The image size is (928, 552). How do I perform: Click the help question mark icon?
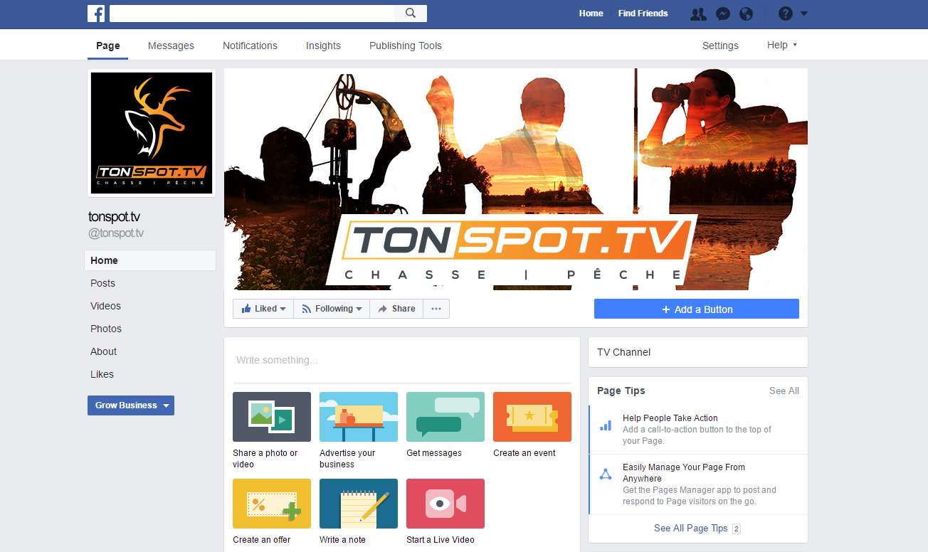coord(785,14)
